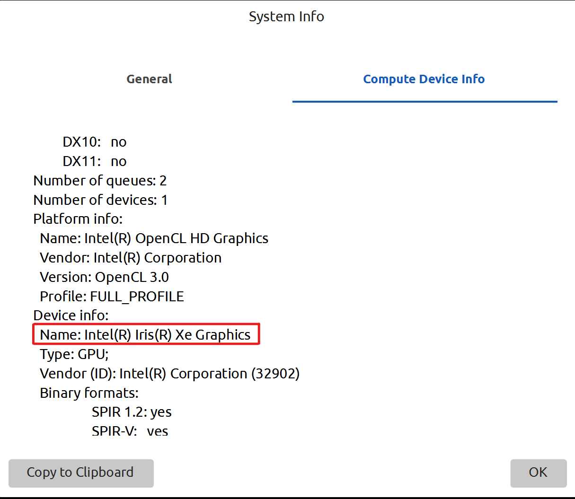The height and width of the screenshot is (499, 575).
Task: Select the Compute Device Info tab
Action: click(x=424, y=79)
